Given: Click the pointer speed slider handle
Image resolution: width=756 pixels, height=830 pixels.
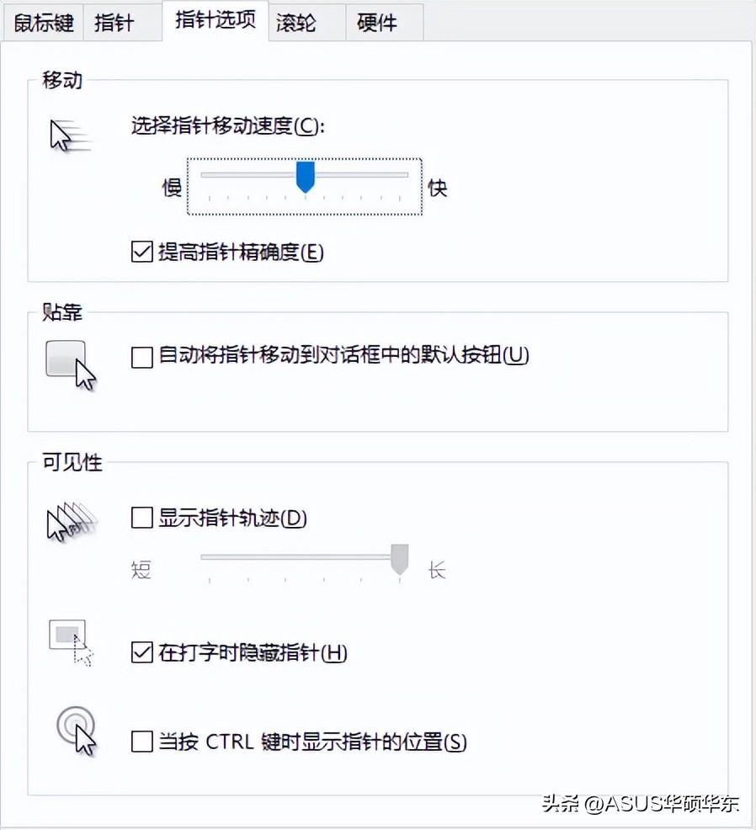Looking at the screenshot, I should tap(305, 176).
